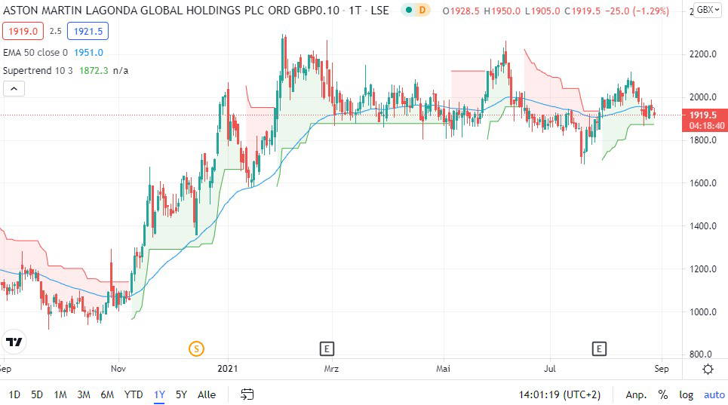Screen dimensions: 728x405
Task: Click the 2200.0 price axis label
Action: (703, 54)
